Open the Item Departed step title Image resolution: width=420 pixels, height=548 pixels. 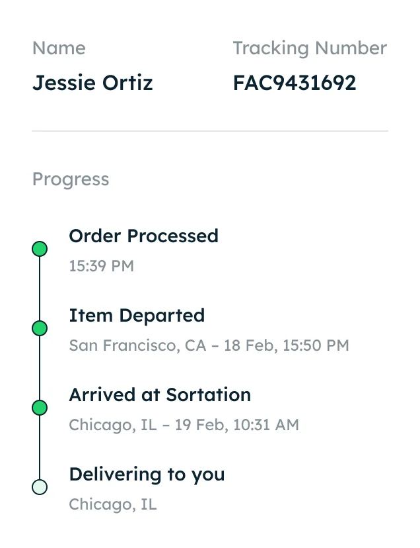137,316
